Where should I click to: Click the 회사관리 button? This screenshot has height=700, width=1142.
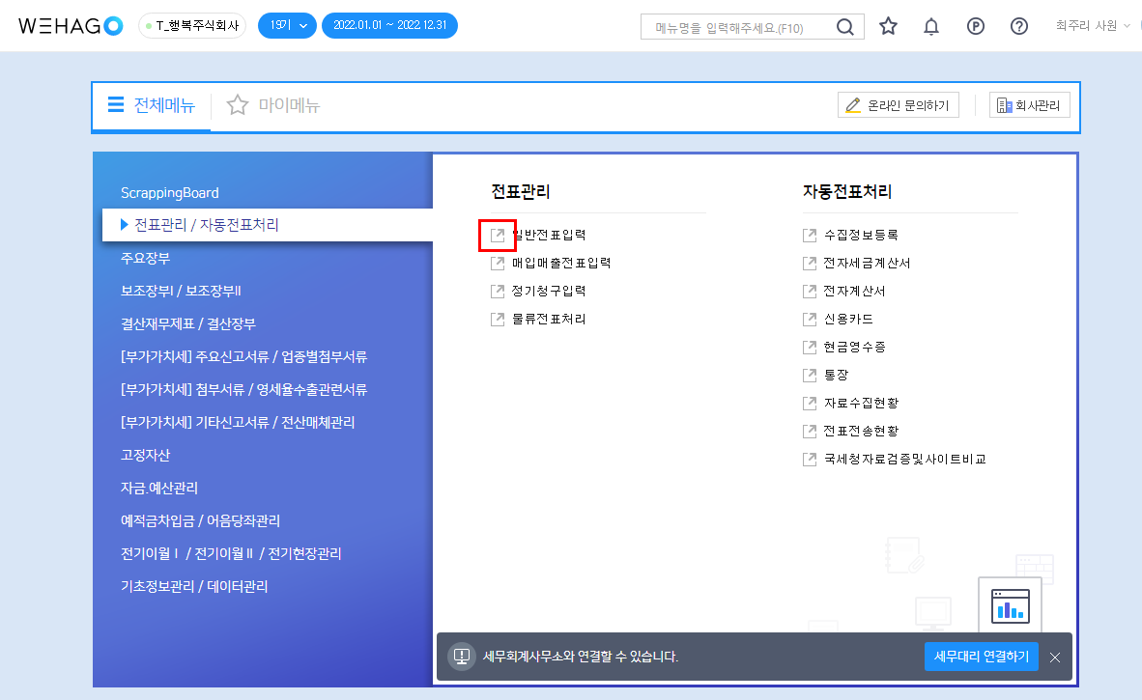pos(1029,105)
